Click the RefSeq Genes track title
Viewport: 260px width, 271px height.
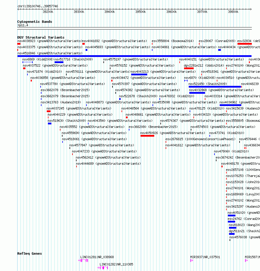(x=30, y=253)
